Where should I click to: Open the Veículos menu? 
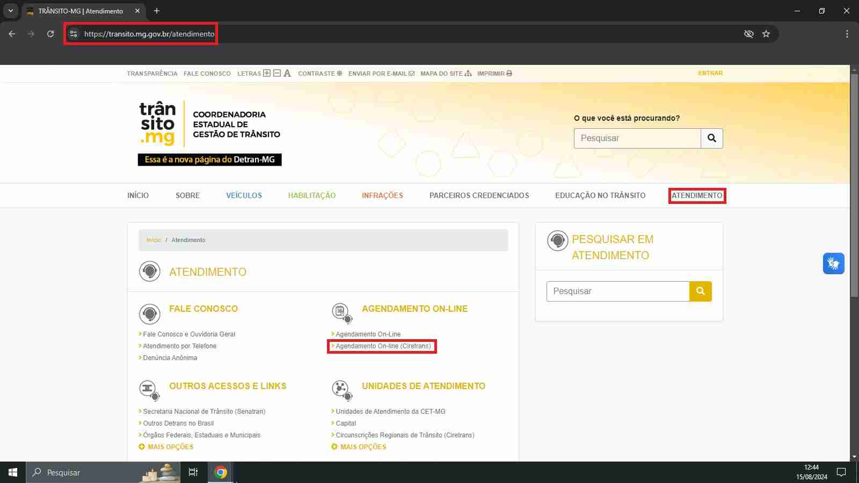pos(244,195)
